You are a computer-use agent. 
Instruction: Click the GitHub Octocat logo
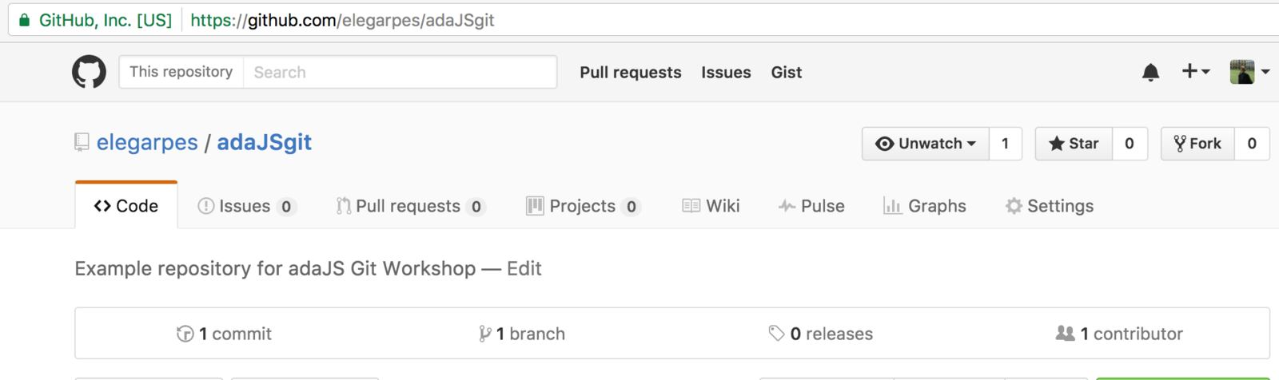89,72
